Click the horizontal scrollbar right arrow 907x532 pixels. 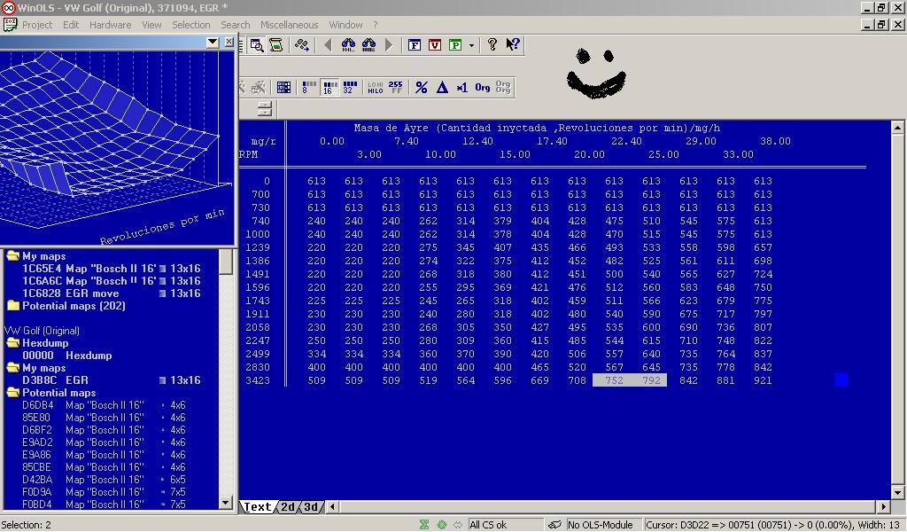(x=883, y=507)
